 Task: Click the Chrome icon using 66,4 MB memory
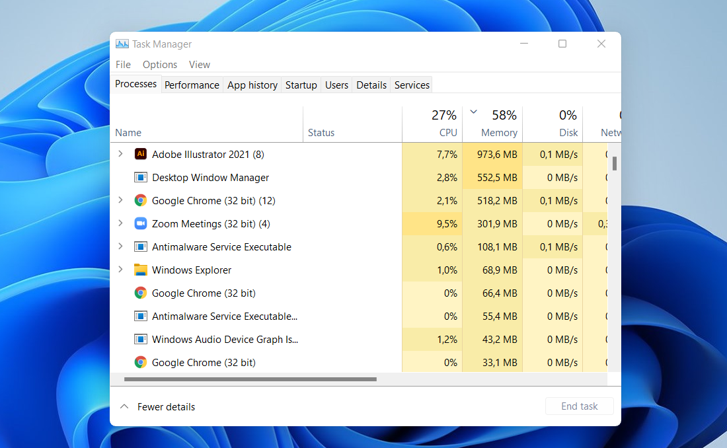pyautogui.click(x=141, y=293)
